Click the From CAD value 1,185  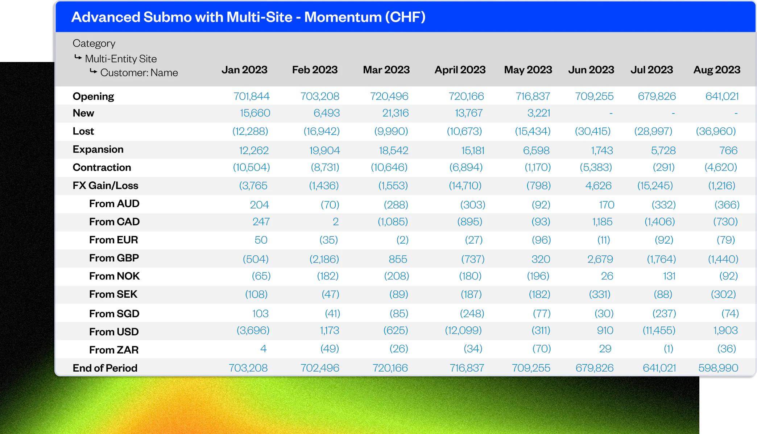pos(602,222)
